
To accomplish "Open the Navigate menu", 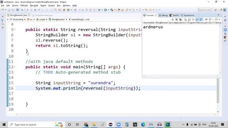I will pos(34,6).
